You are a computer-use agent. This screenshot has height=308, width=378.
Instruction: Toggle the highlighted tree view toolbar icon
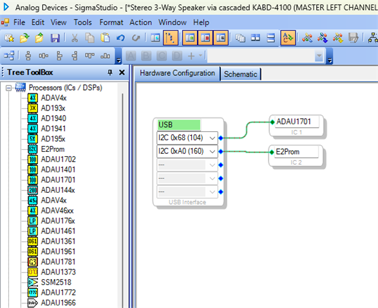(171, 38)
